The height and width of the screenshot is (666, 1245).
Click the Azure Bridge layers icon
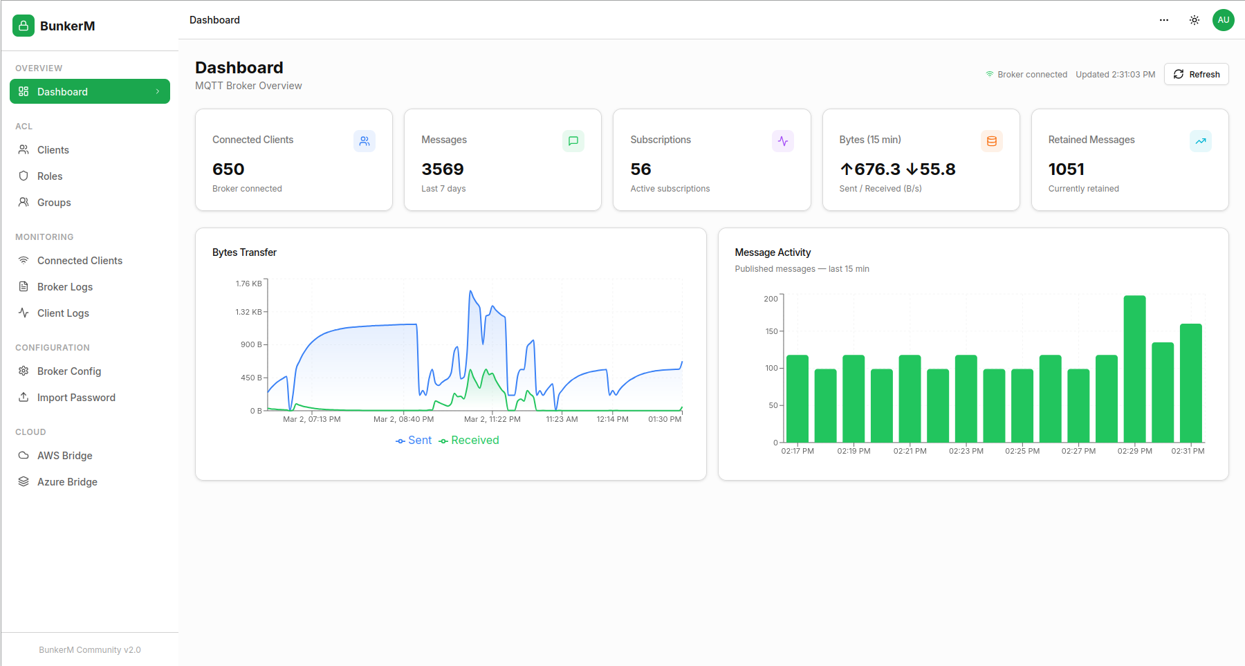click(24, 481)
